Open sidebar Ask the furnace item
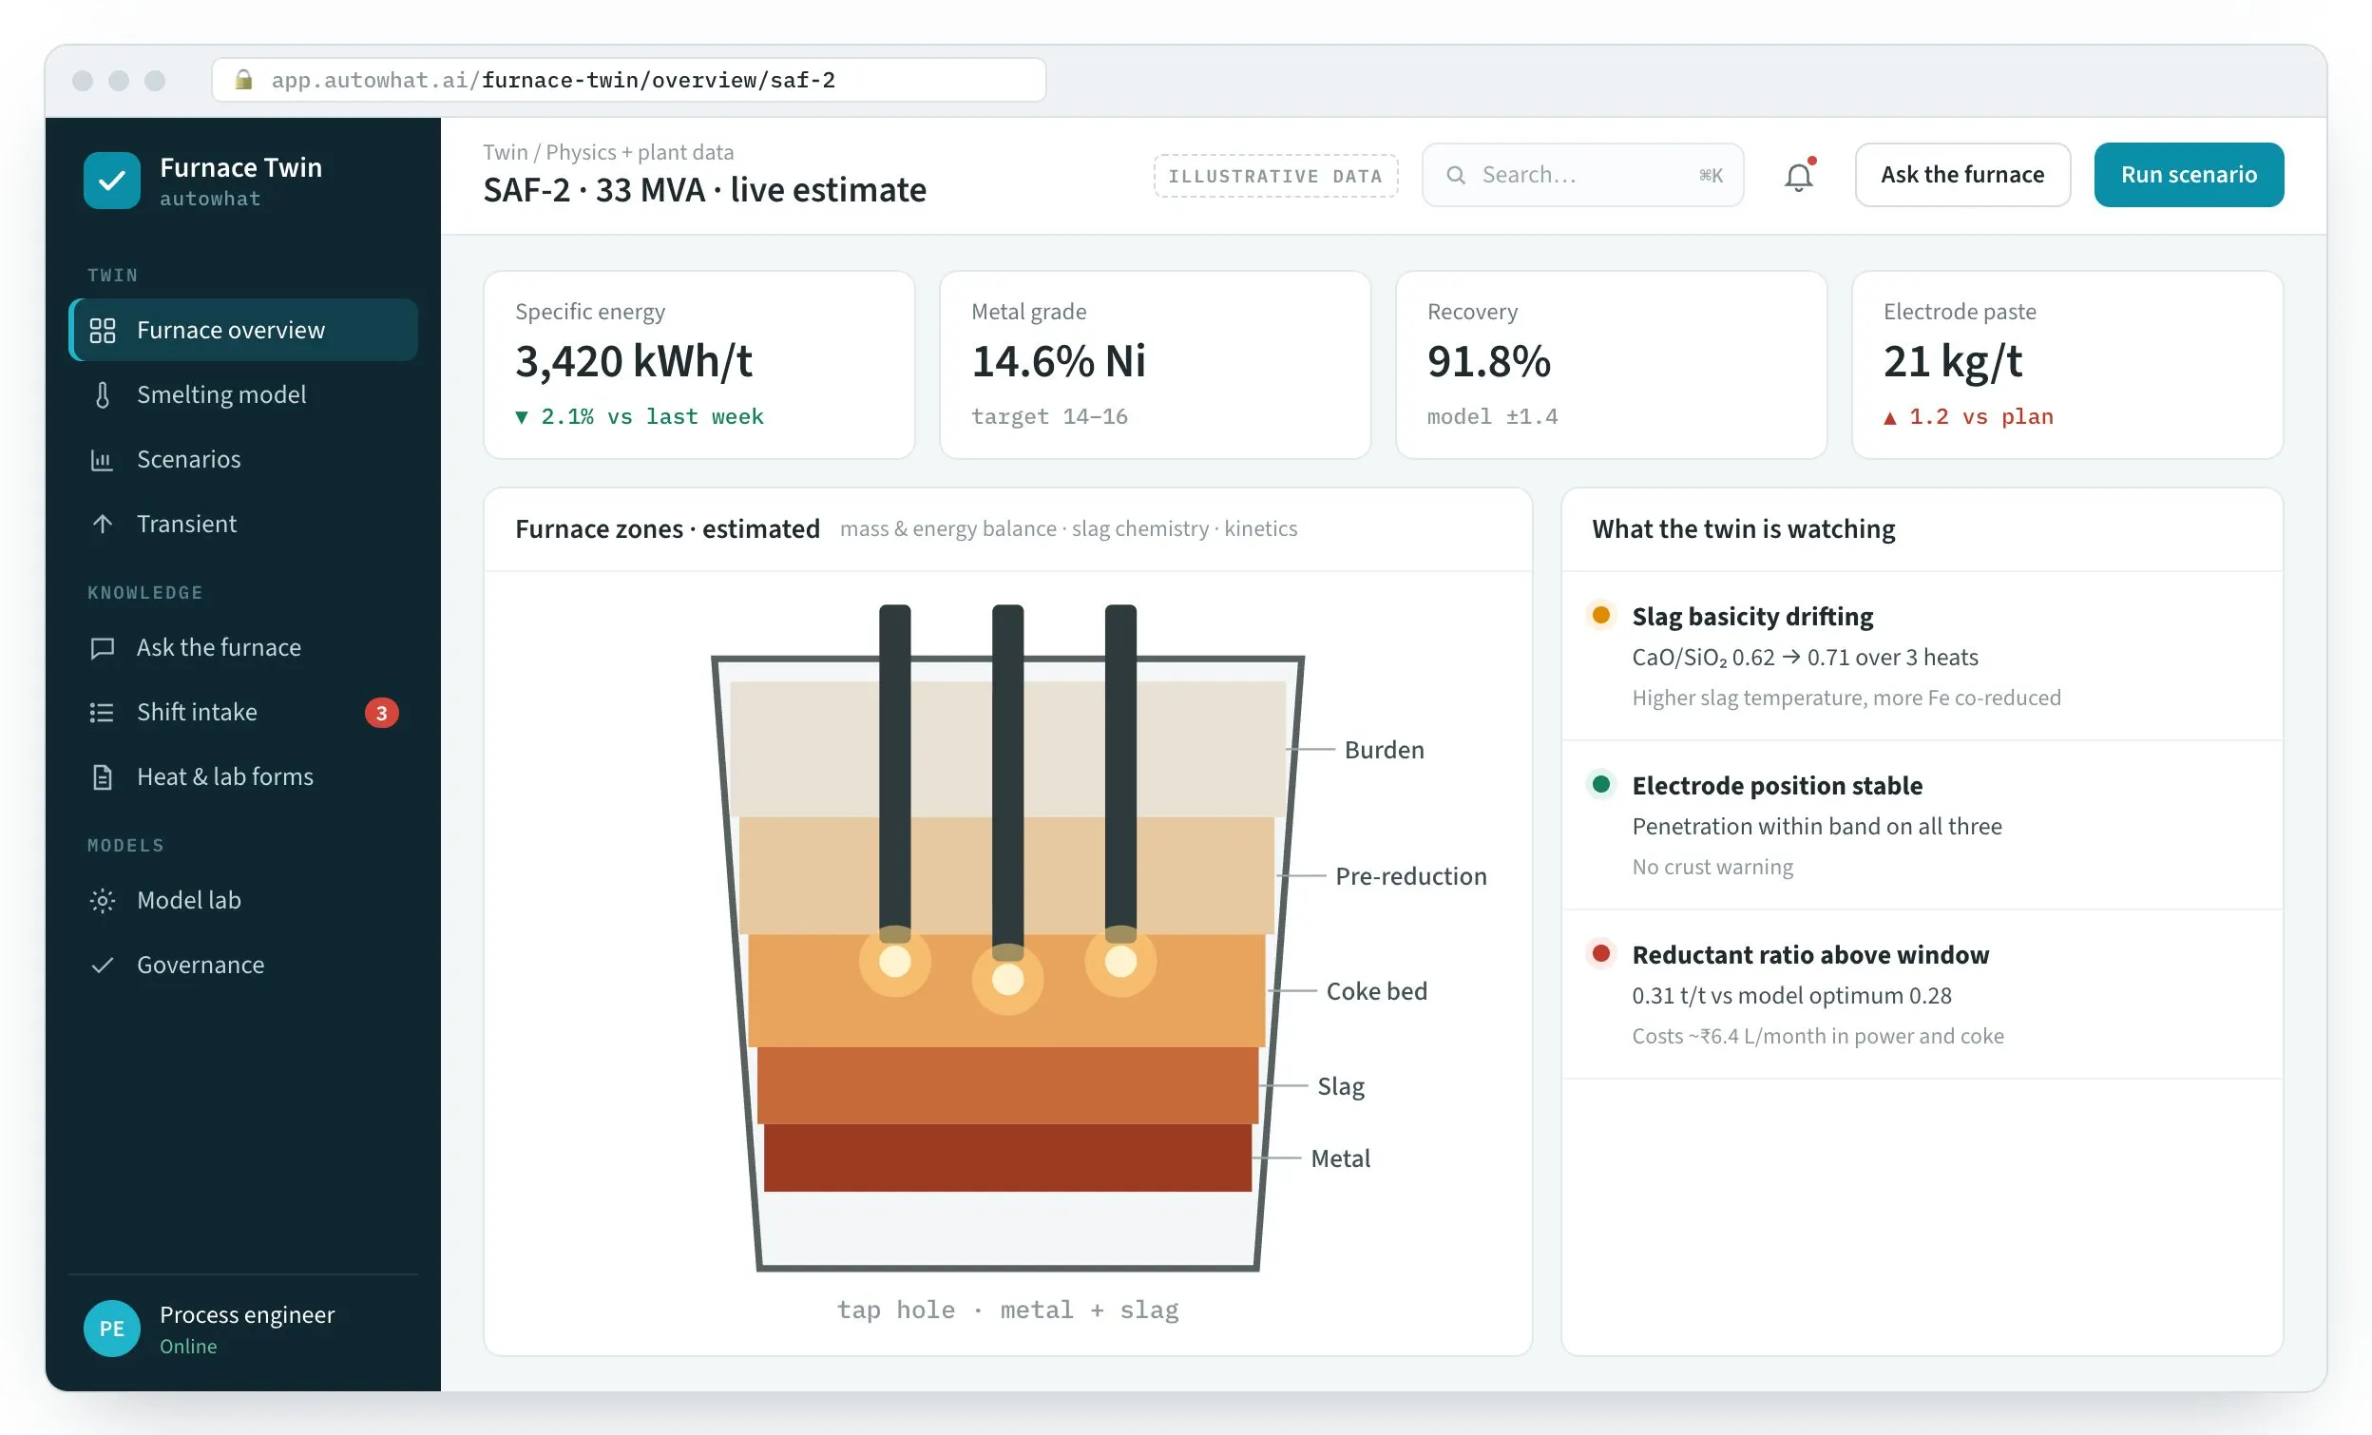Viewport: 2372px width, 1435px height. pos(243,648)
